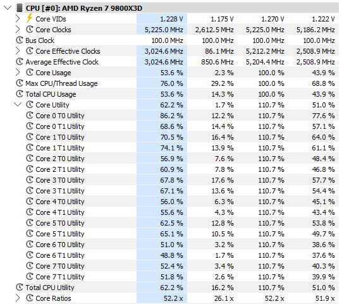Click the clock icon beside Core 4 T1 Utility

tap(30, 212)
